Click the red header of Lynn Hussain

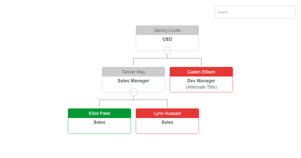pos(167,113)
